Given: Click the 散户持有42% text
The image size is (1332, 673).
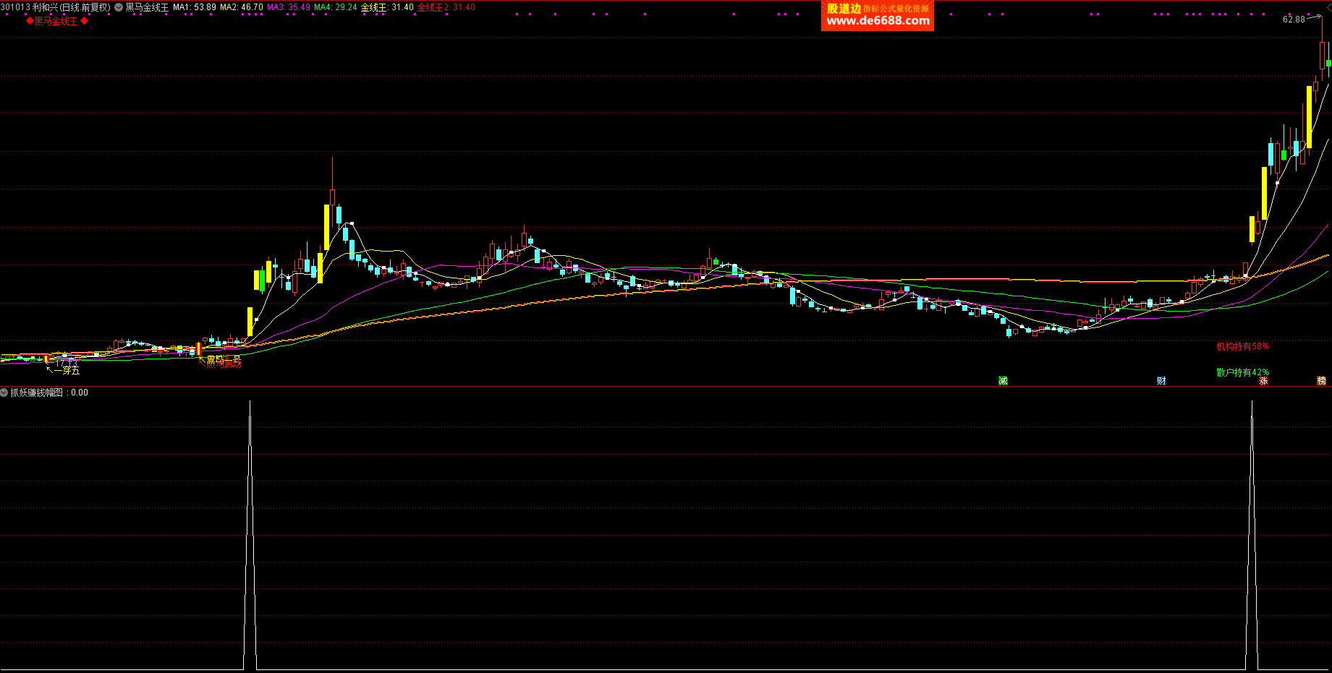Looking at the screenshot, I should click(1243, 372).
